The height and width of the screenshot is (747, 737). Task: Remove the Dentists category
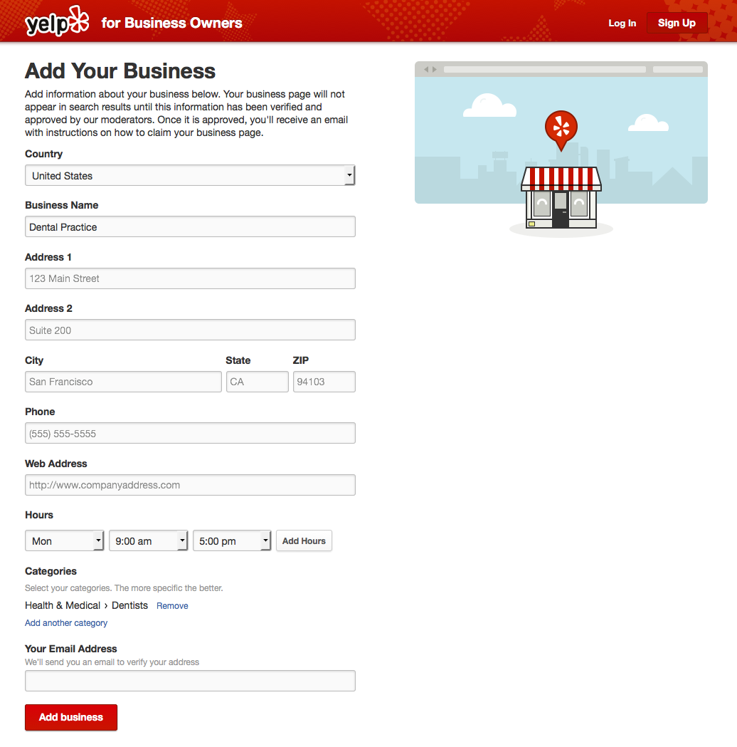click(172, 605)
